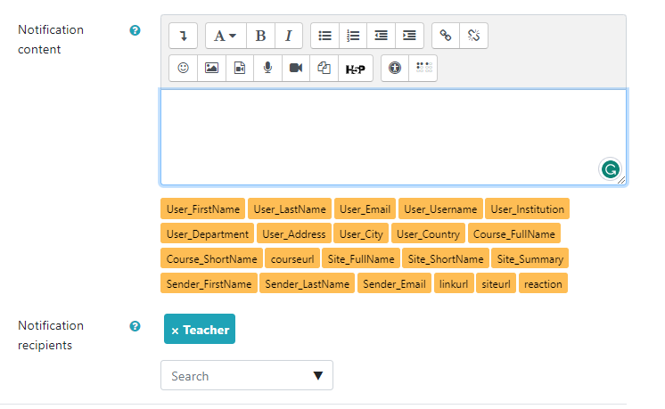This screenshot has height=409, width=665.
Task: Click the unlink icon
Action: (473, 36)
